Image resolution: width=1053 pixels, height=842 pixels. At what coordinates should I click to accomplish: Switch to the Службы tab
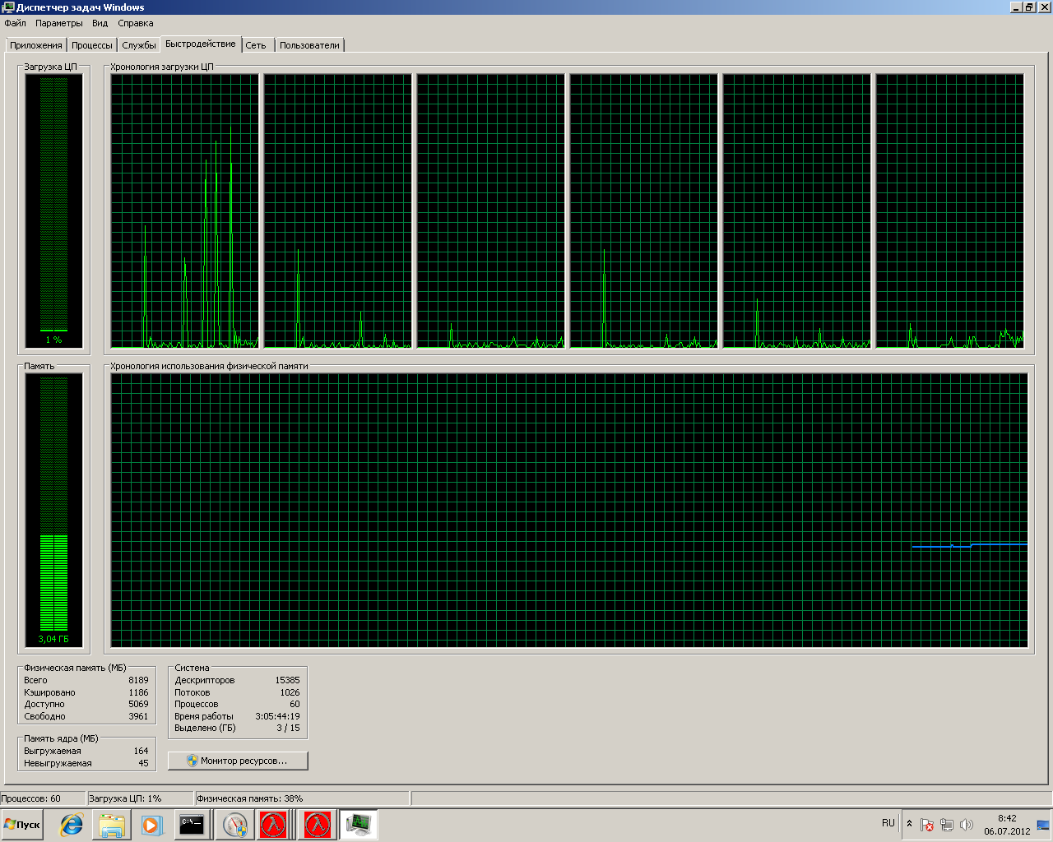(x=139, y=45)
